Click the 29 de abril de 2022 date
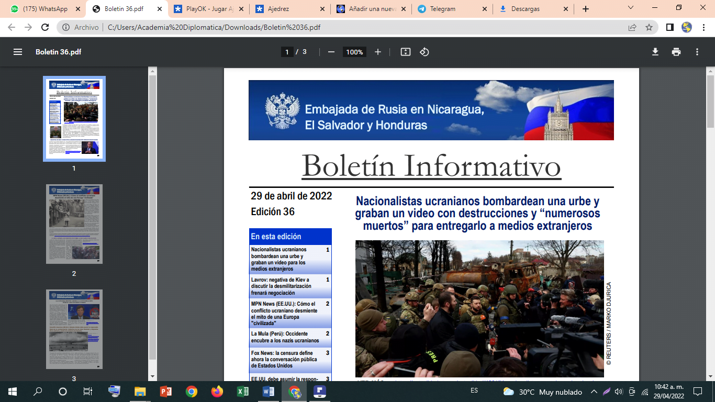 click(292, 196)
